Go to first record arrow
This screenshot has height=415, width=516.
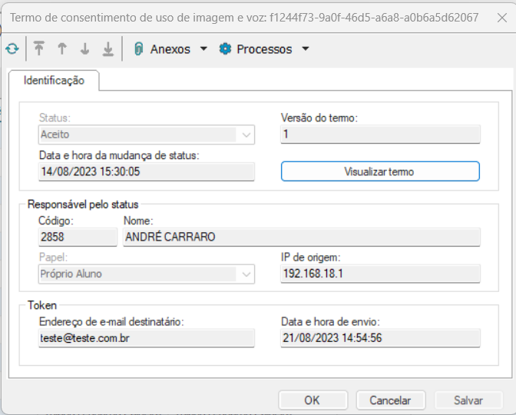(39, 49)
